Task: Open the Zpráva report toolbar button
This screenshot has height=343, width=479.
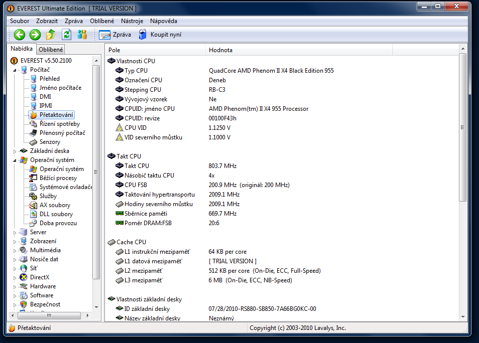Action: [115, 35]
